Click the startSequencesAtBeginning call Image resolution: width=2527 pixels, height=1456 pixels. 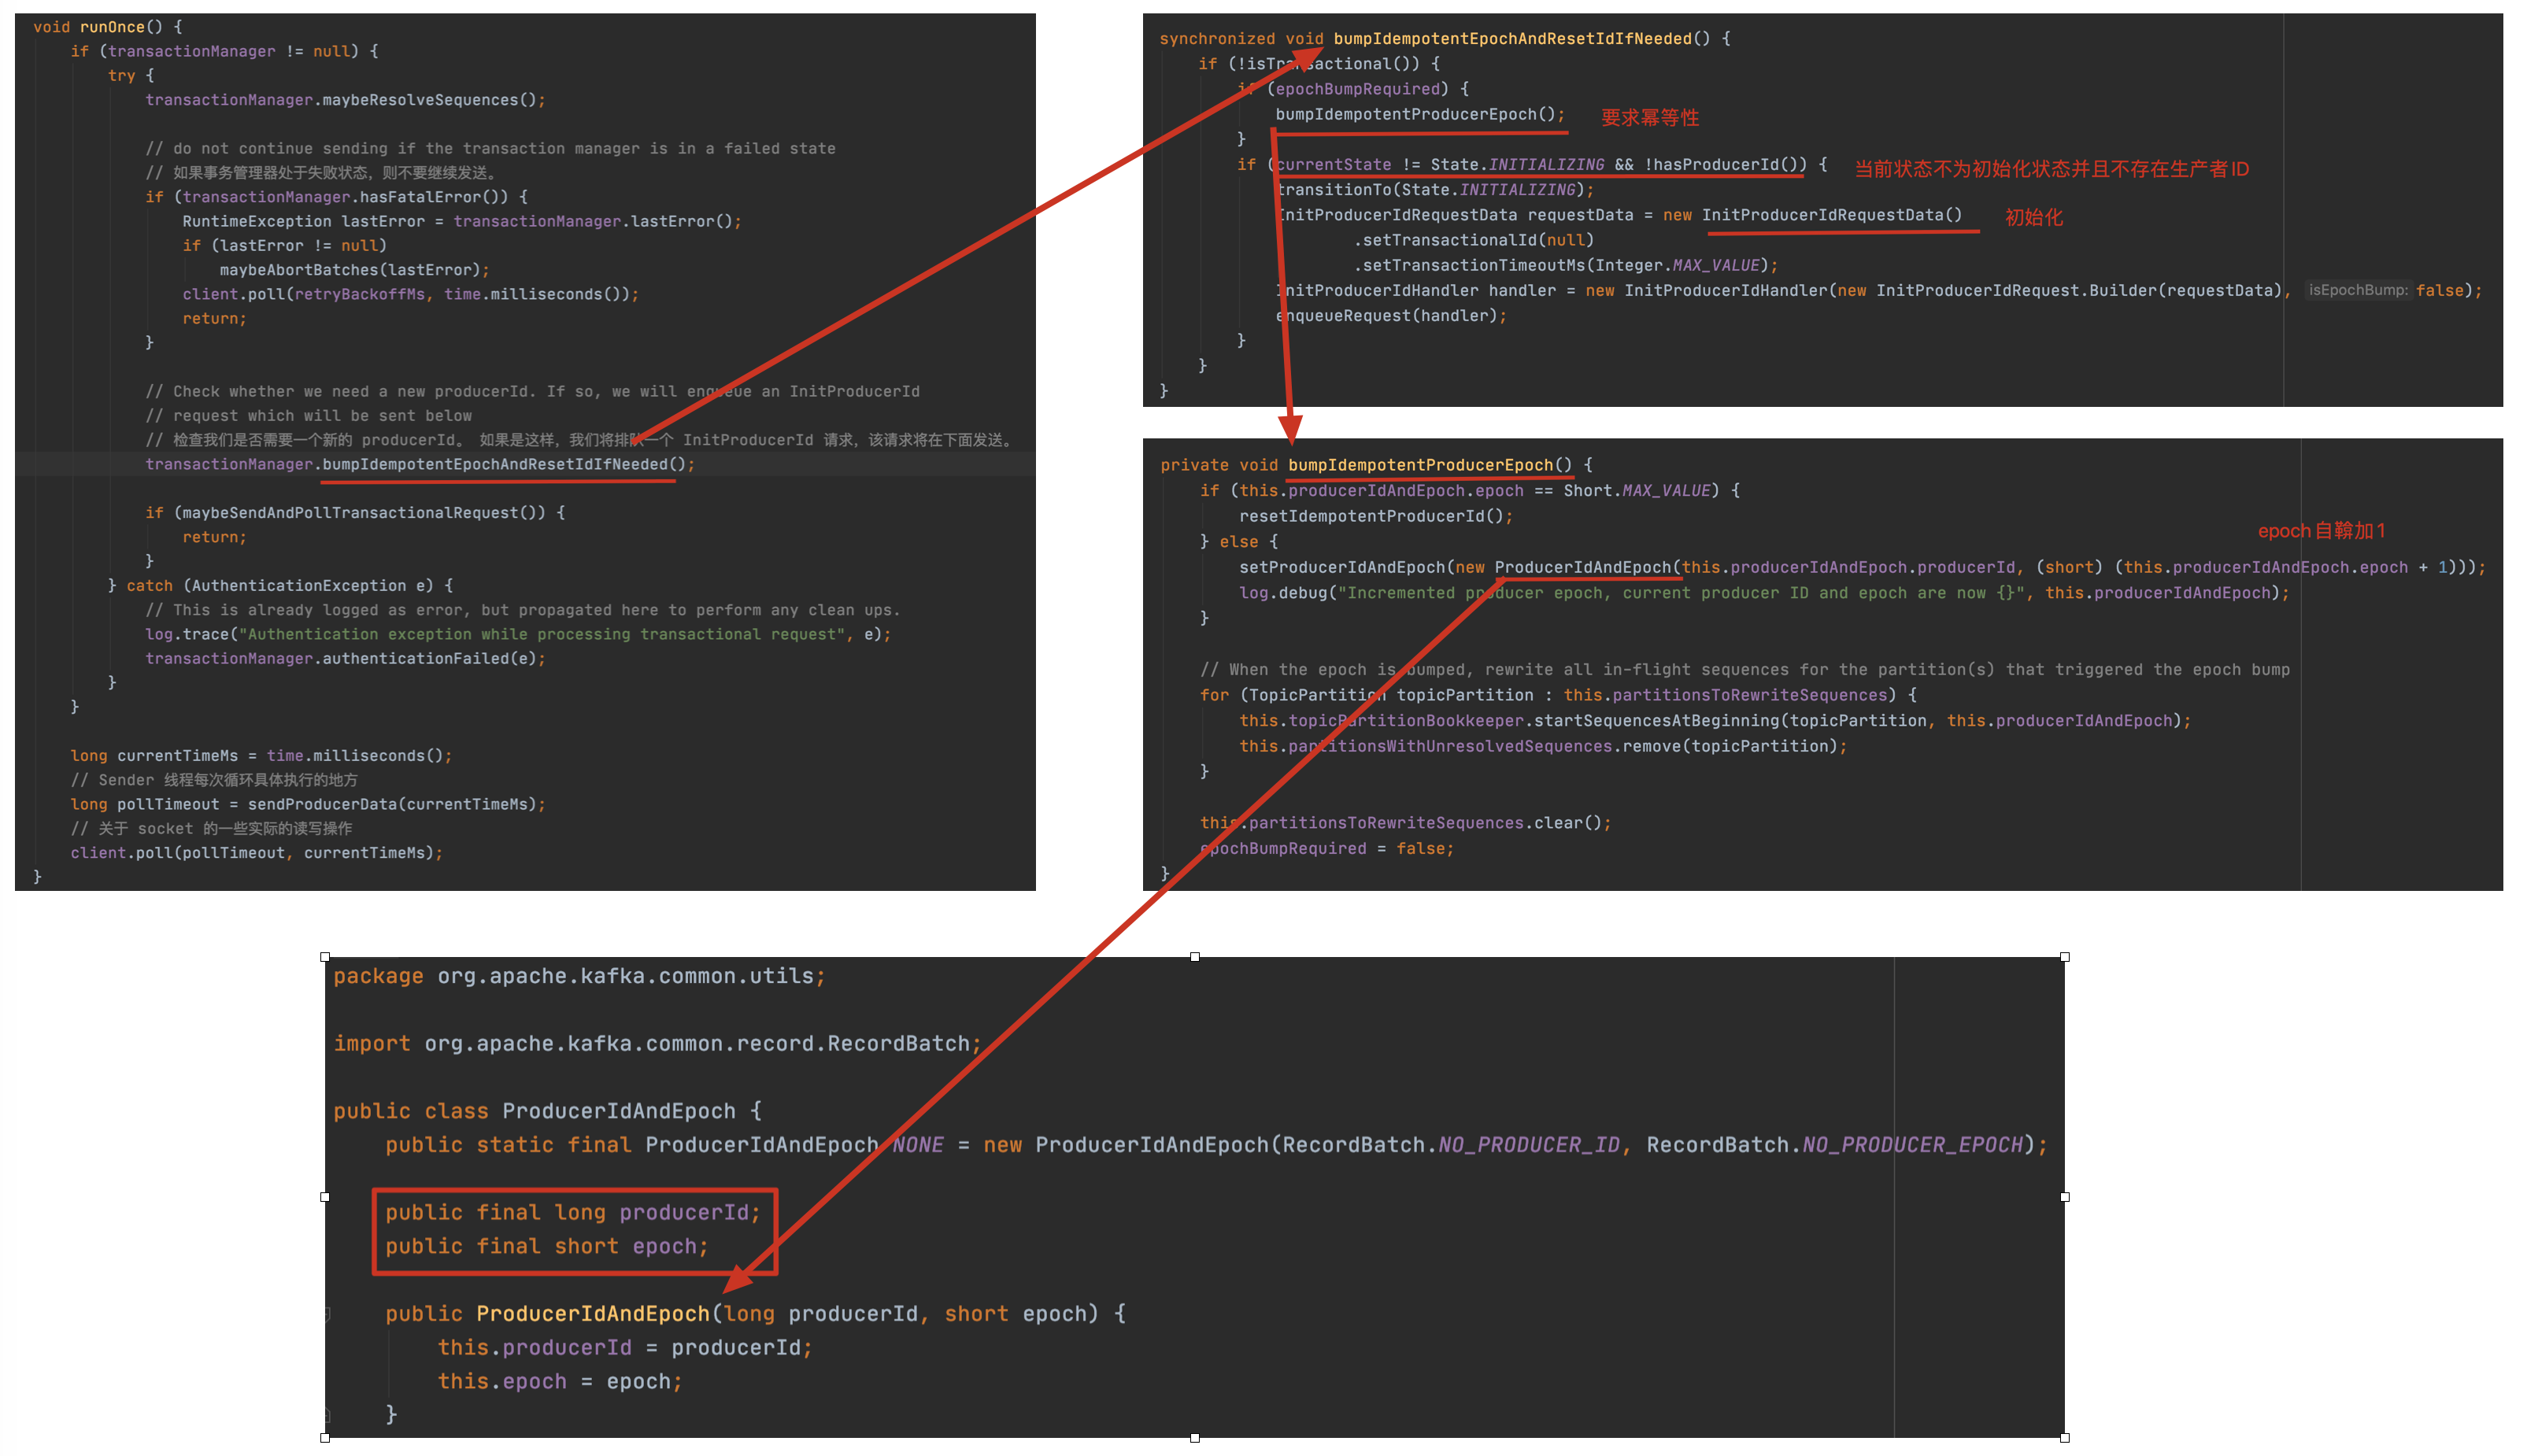(x=1657, y=721)
